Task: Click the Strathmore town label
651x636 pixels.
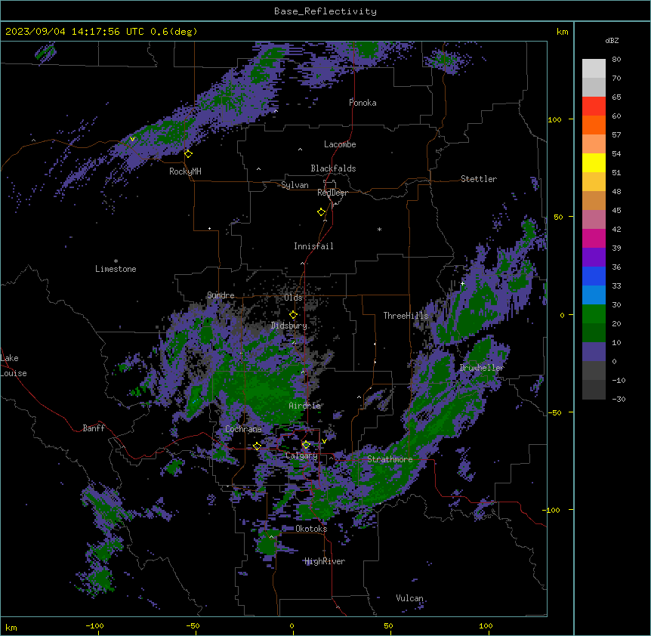Action: [x=390, y=459]
